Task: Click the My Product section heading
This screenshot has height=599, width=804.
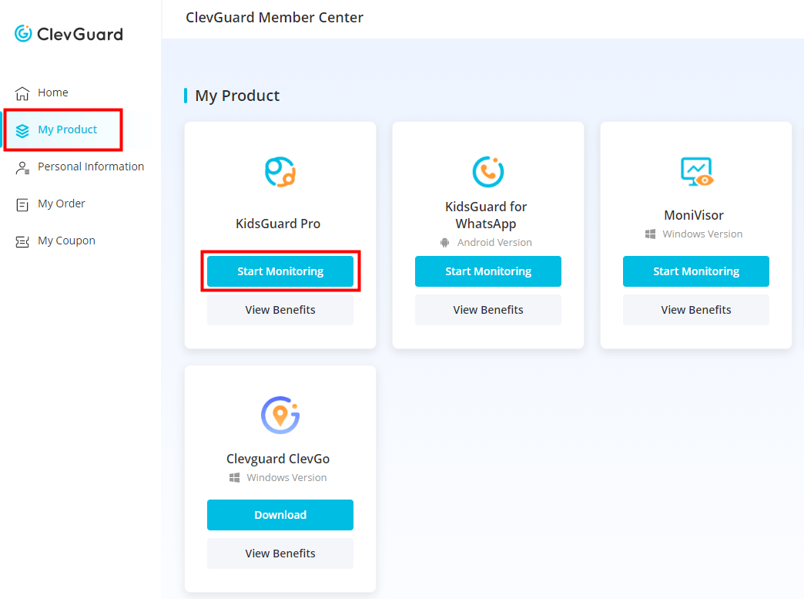Action: (x=237, y=96)
